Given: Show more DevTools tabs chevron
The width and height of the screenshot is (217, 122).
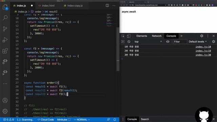Looking at the screenshot, I should pos(181,36).
